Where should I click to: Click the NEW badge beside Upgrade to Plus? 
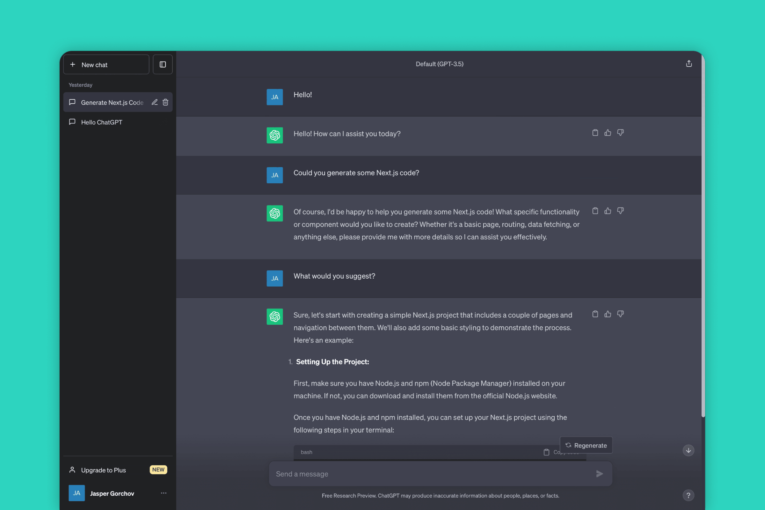coord(158,469)
